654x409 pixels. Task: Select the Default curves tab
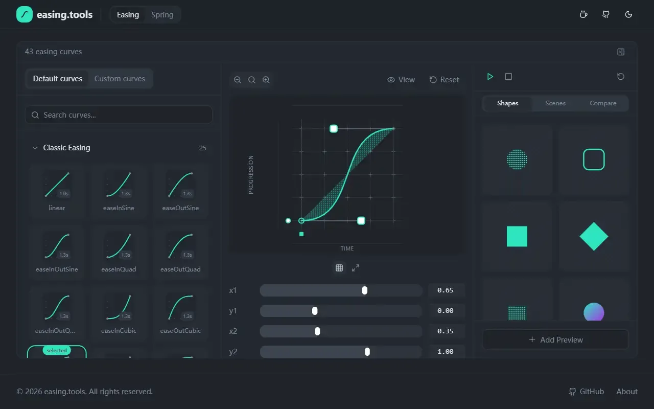coord(58,79)
